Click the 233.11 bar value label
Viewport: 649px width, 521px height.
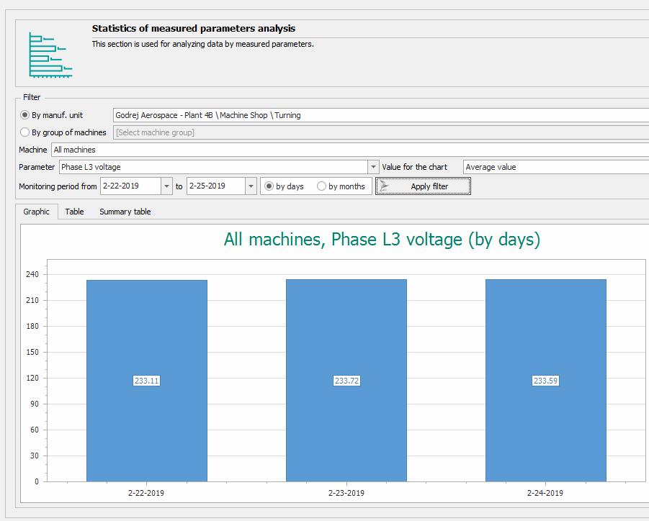click(146, 381)
